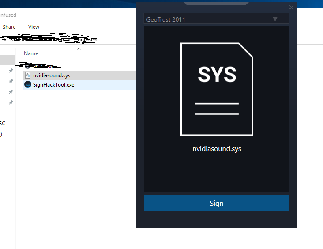Click the first pin icon in navigation pane
Screen dimensions: 323x249
click(x=11, y=71)
